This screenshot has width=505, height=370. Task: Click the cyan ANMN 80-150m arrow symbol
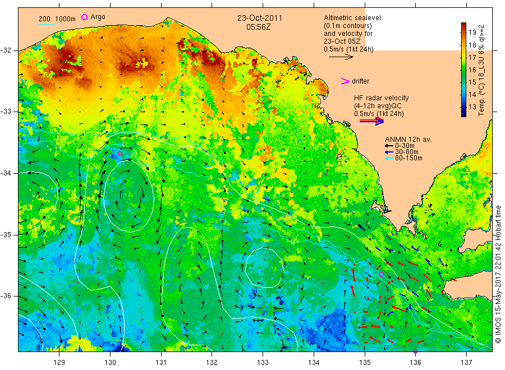click(x=389, y=158)
